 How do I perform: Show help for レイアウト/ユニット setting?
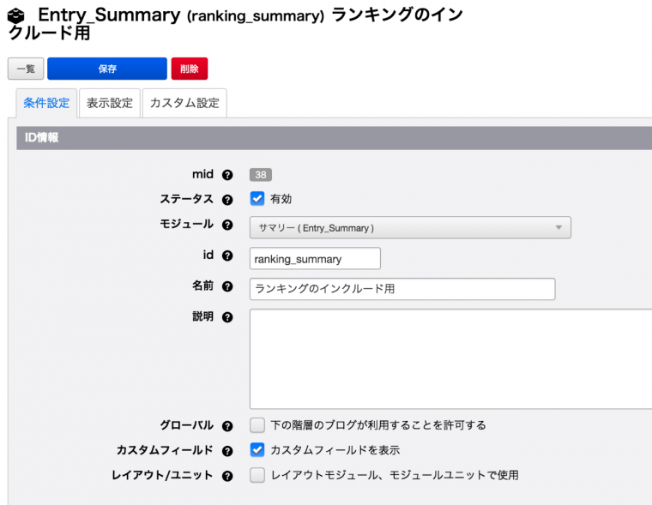[x=227, y=476]
